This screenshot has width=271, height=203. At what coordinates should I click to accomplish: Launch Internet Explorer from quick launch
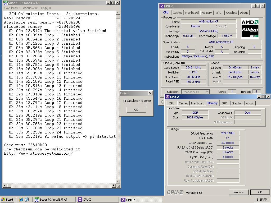[21, 200]
